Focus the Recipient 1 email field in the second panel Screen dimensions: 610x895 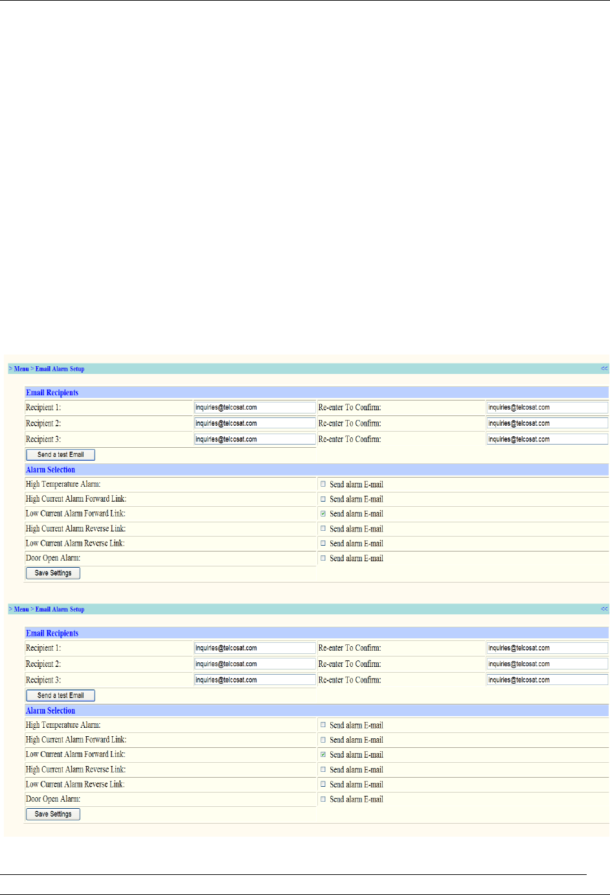(254, 648)
